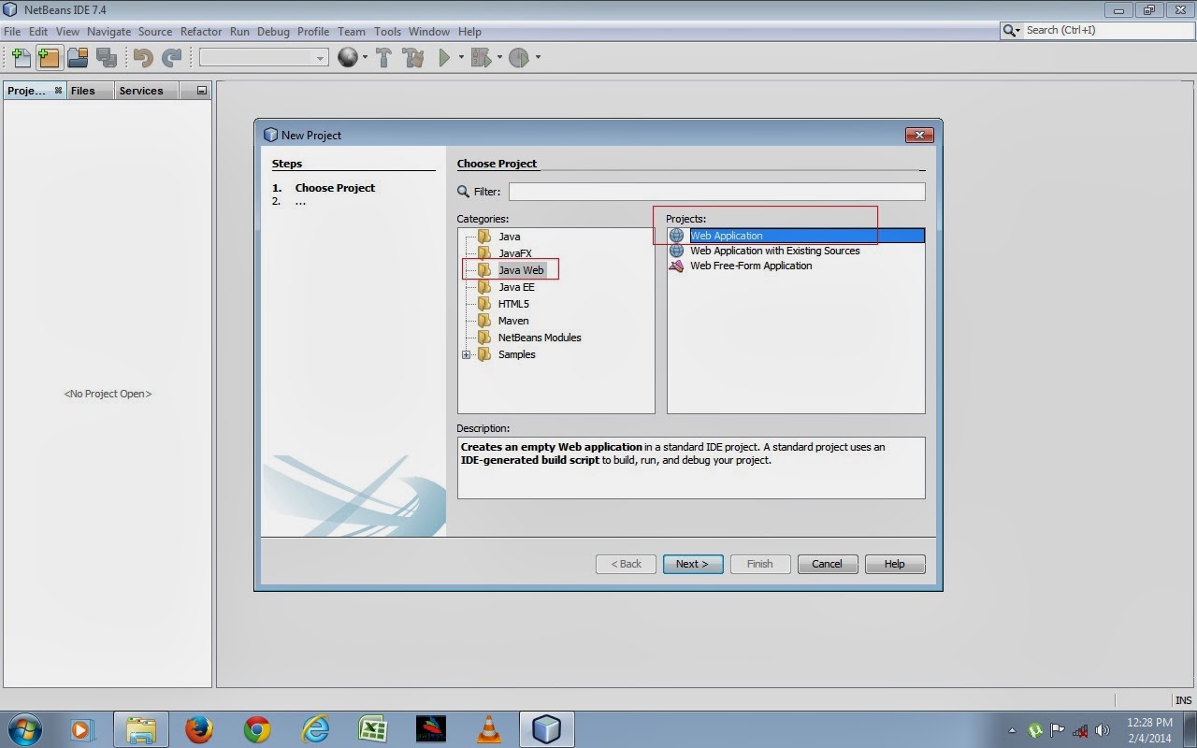This screenshot has width=1197, height=748.
Task: Open the project configuration combo box
Action: point(264,58)
